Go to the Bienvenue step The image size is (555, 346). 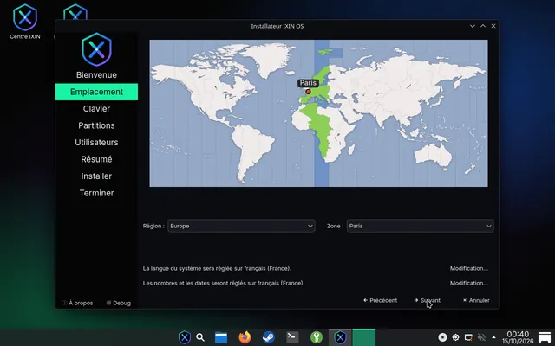(x=96, y=75)
